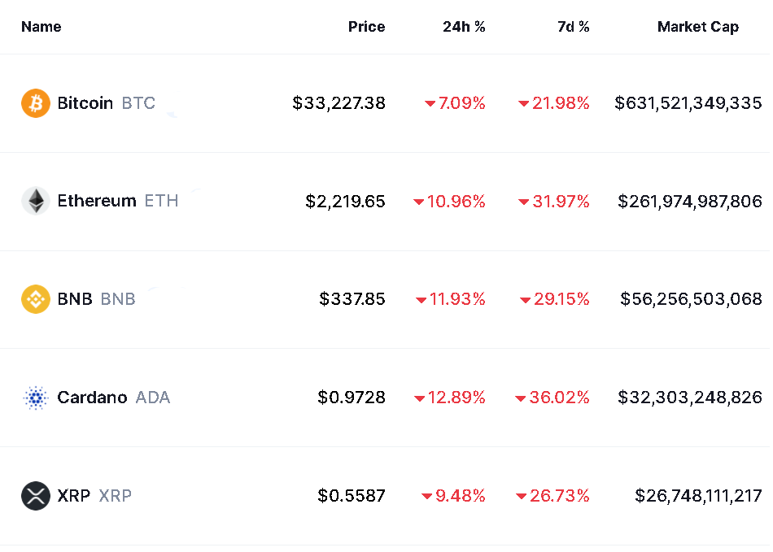The image size is (773, 552).
Task: Open the Ethereum coin name link
Action: [x=97, y=201]
